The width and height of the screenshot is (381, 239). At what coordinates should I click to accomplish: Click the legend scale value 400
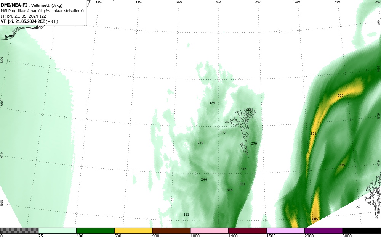(80, 236)
